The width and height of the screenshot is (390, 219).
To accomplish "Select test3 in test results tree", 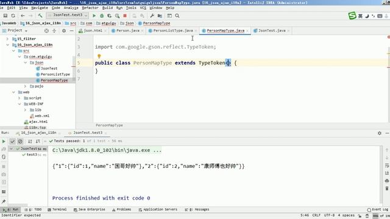I will pos(32,155).
